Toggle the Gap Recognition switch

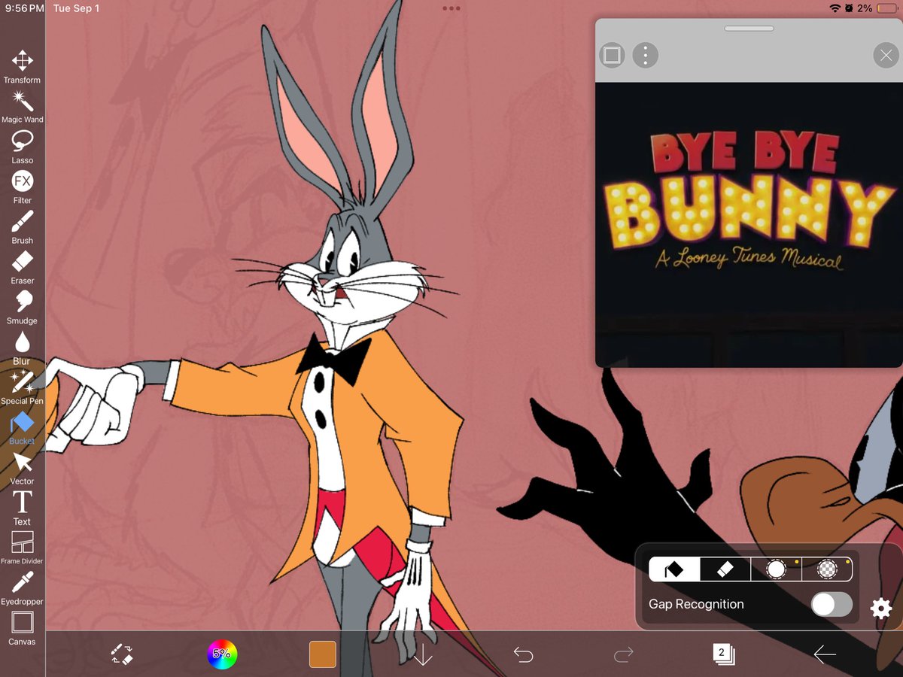pyautogui.click(x=832, y=604)
